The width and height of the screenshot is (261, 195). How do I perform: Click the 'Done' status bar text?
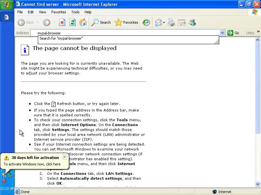click(x=25, y=192)
